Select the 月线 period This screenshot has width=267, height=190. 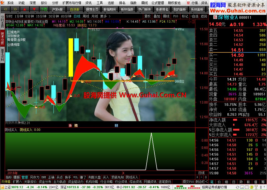click(95, 16)
